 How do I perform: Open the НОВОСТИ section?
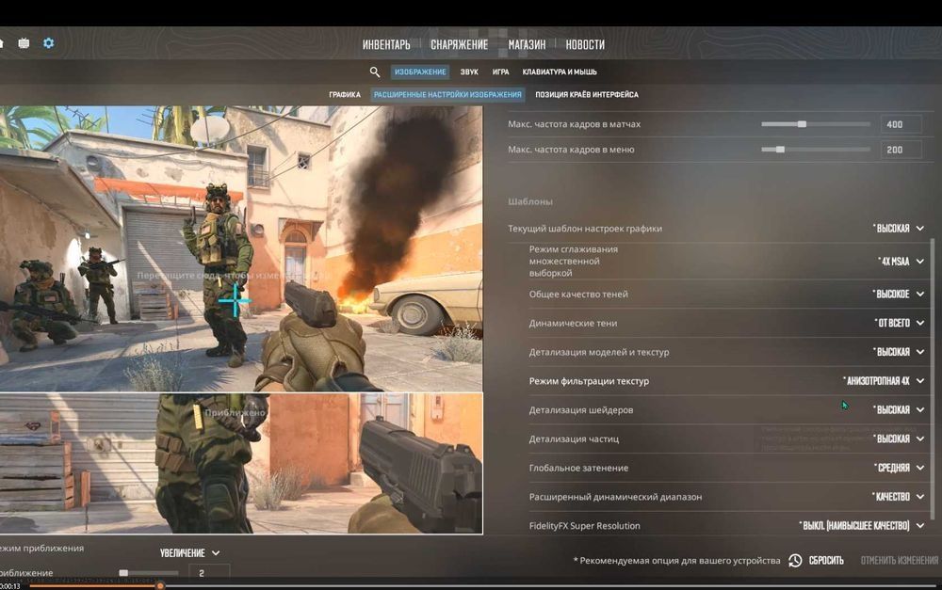[x=585, y=44]
